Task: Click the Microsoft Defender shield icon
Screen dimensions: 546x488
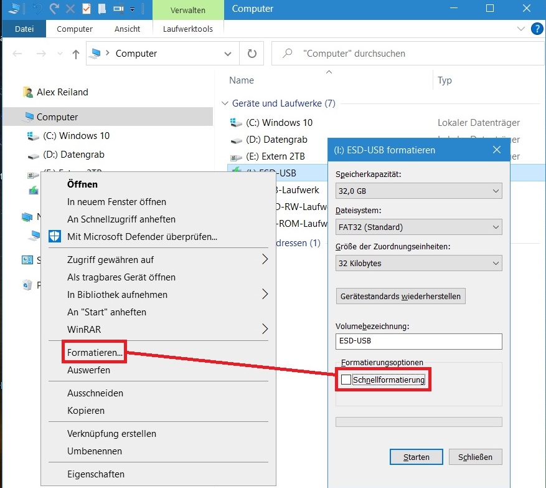Action: point(55,236)
